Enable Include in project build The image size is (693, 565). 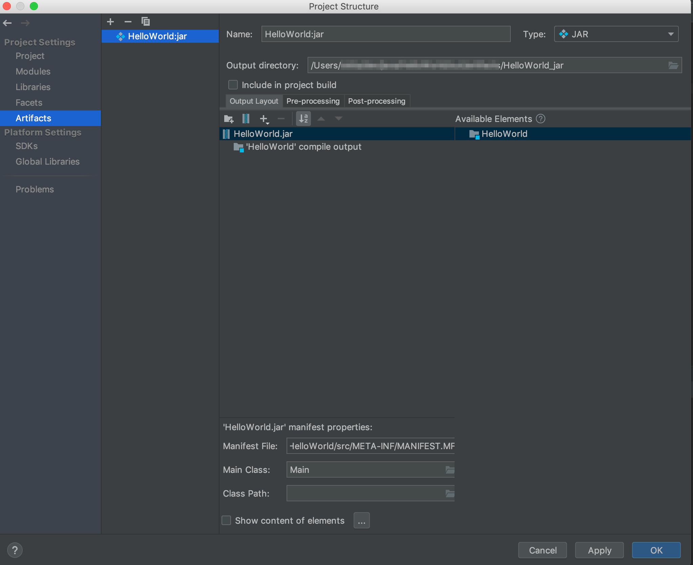(233, 85)
